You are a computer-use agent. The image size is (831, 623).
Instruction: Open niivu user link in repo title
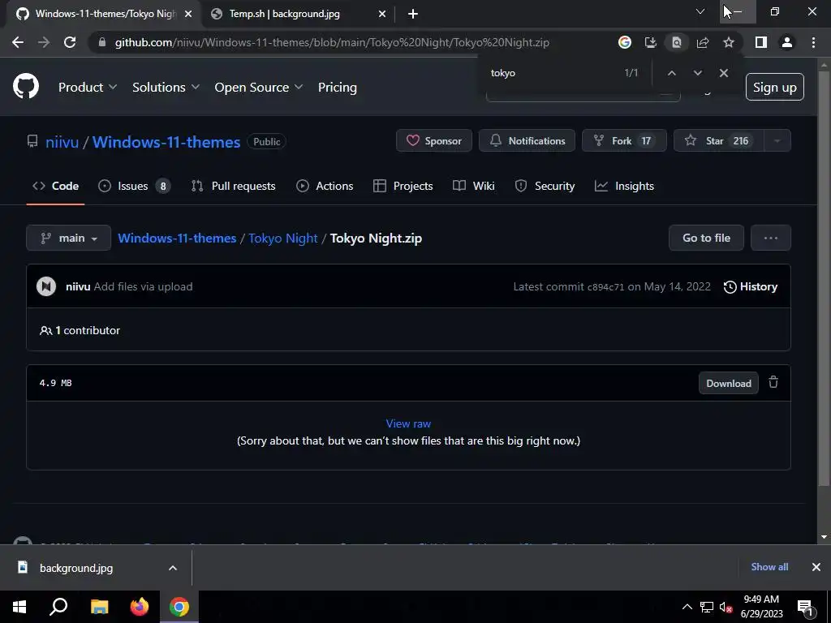coord(62,142)
